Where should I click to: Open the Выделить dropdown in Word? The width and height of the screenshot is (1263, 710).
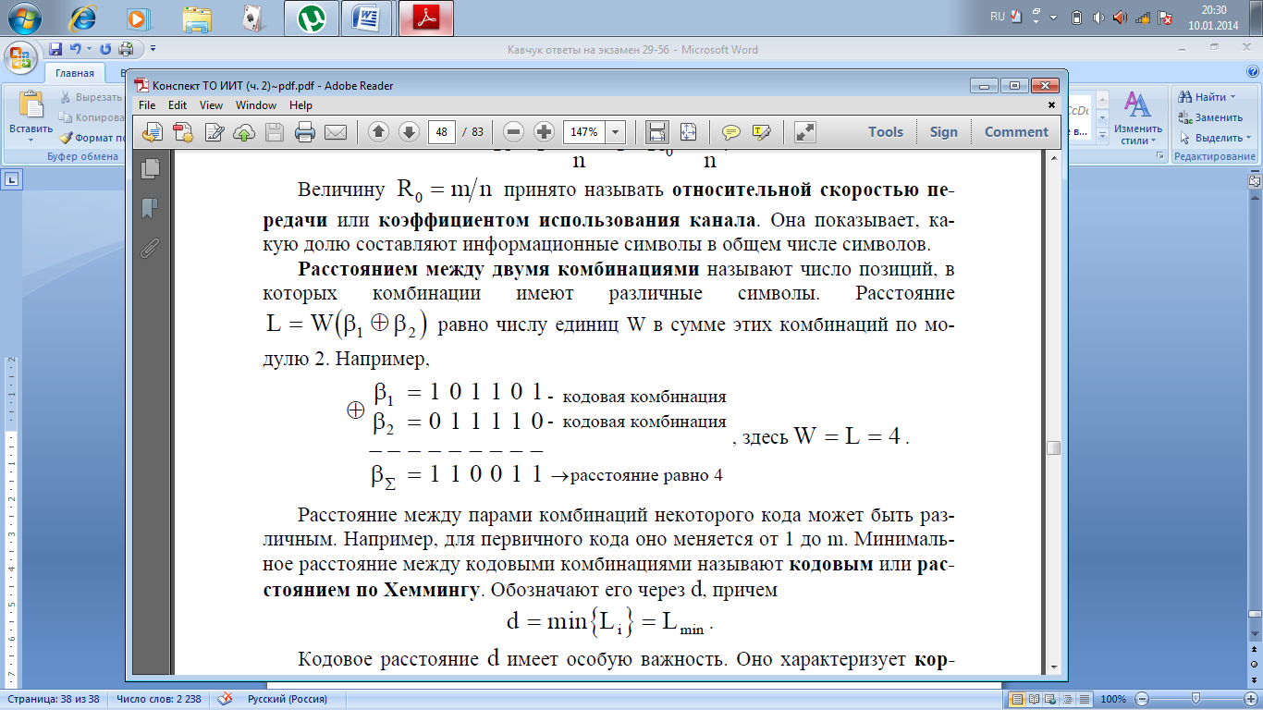point(1248,138)
